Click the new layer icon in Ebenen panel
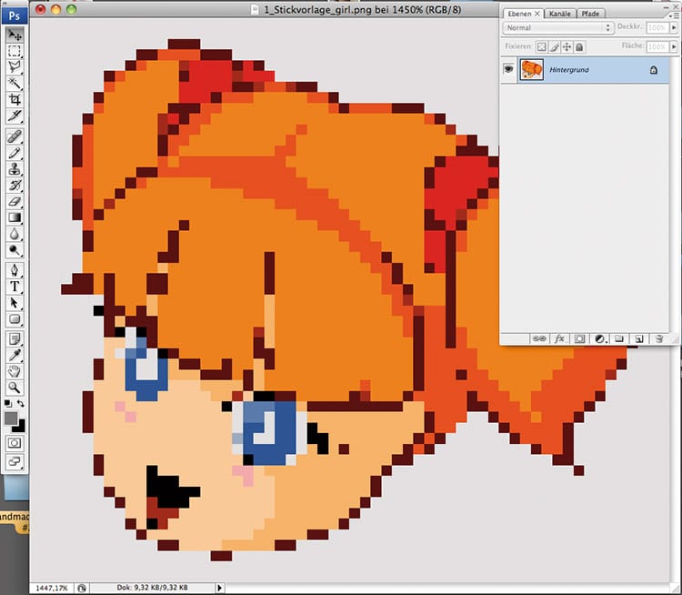682x595 pixels. (x=639, y=338)
